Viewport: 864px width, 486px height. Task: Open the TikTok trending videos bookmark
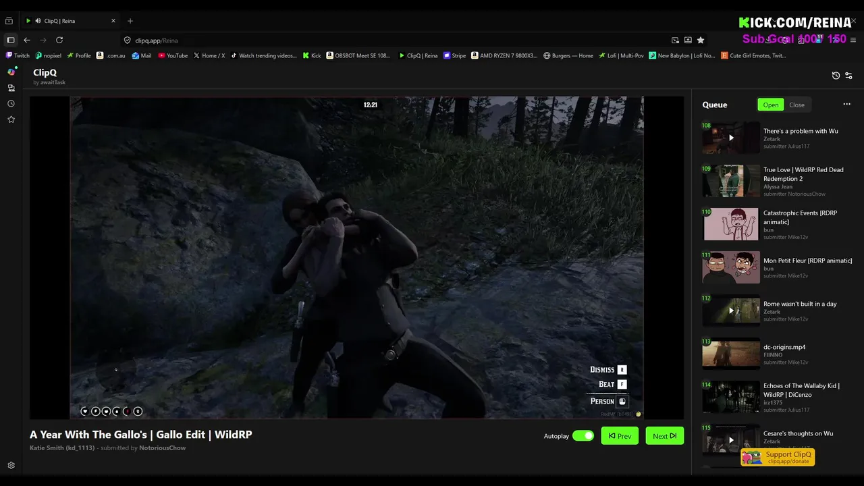[x=264, y=55]
